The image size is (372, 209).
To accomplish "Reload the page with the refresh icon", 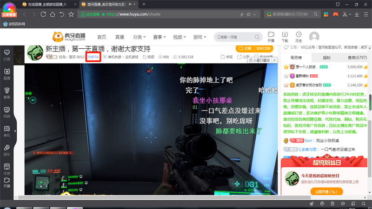I will [43, 14].
